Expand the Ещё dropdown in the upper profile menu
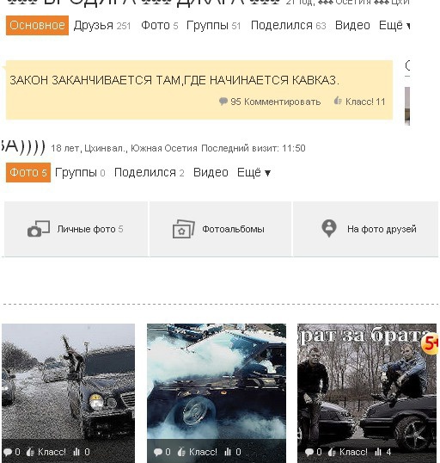Image resolution: width=440 pixels, height=463 pixels. click(x=394, y=26)
